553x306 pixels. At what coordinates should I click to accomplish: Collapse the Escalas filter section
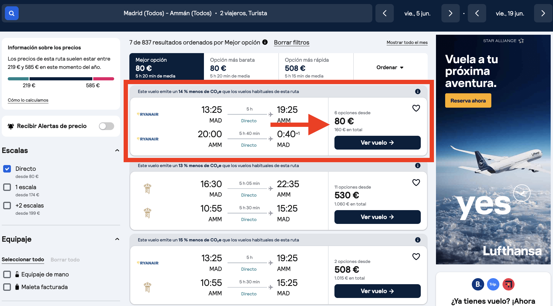pyautogui.click(x=117, y=150)
